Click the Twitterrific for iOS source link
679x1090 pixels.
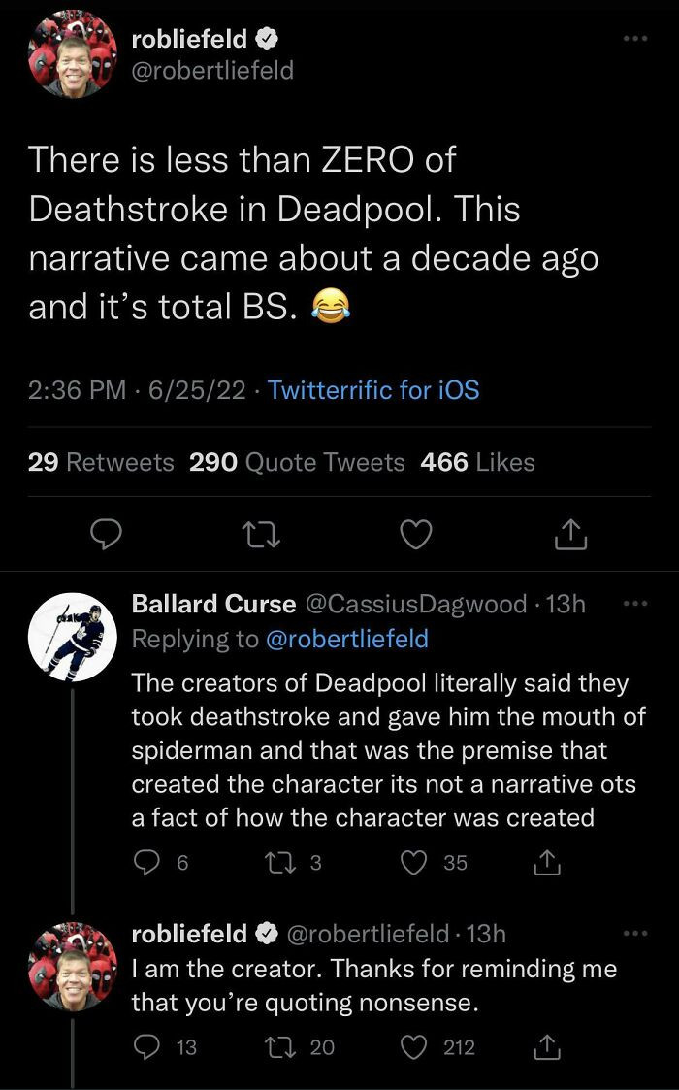[x=372, y=390]
